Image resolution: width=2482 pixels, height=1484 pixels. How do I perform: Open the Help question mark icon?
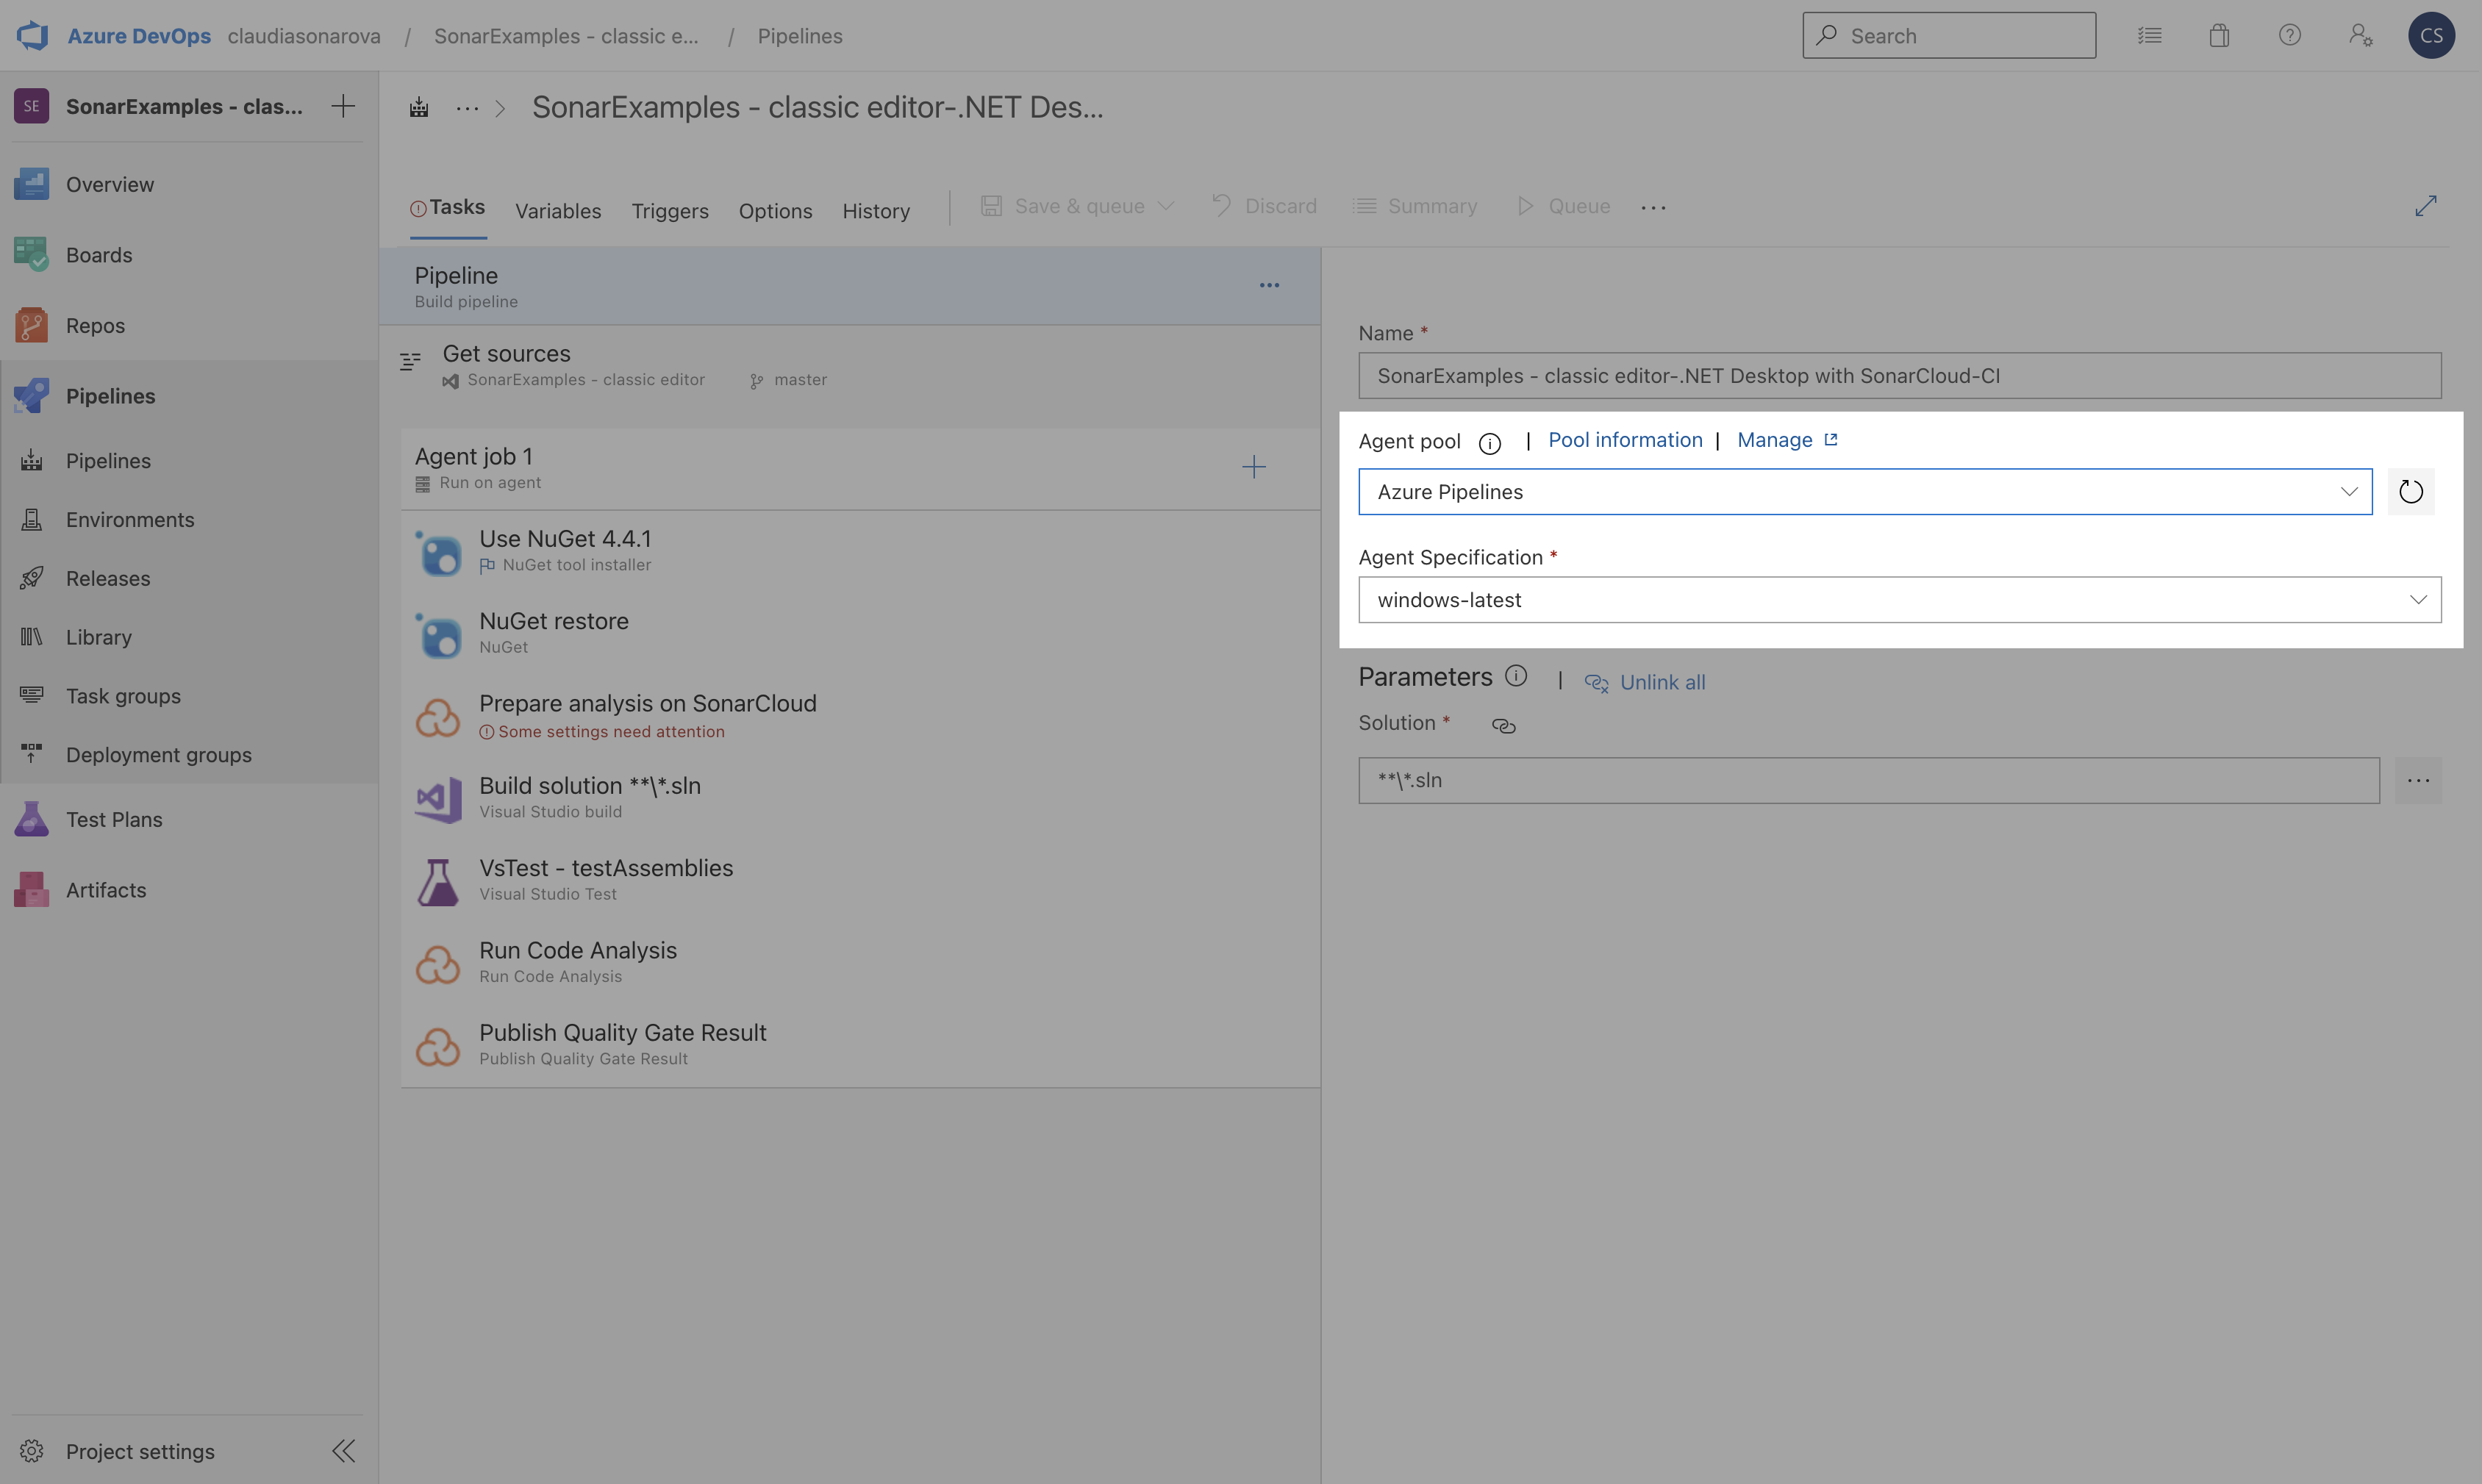point(2290,35)
